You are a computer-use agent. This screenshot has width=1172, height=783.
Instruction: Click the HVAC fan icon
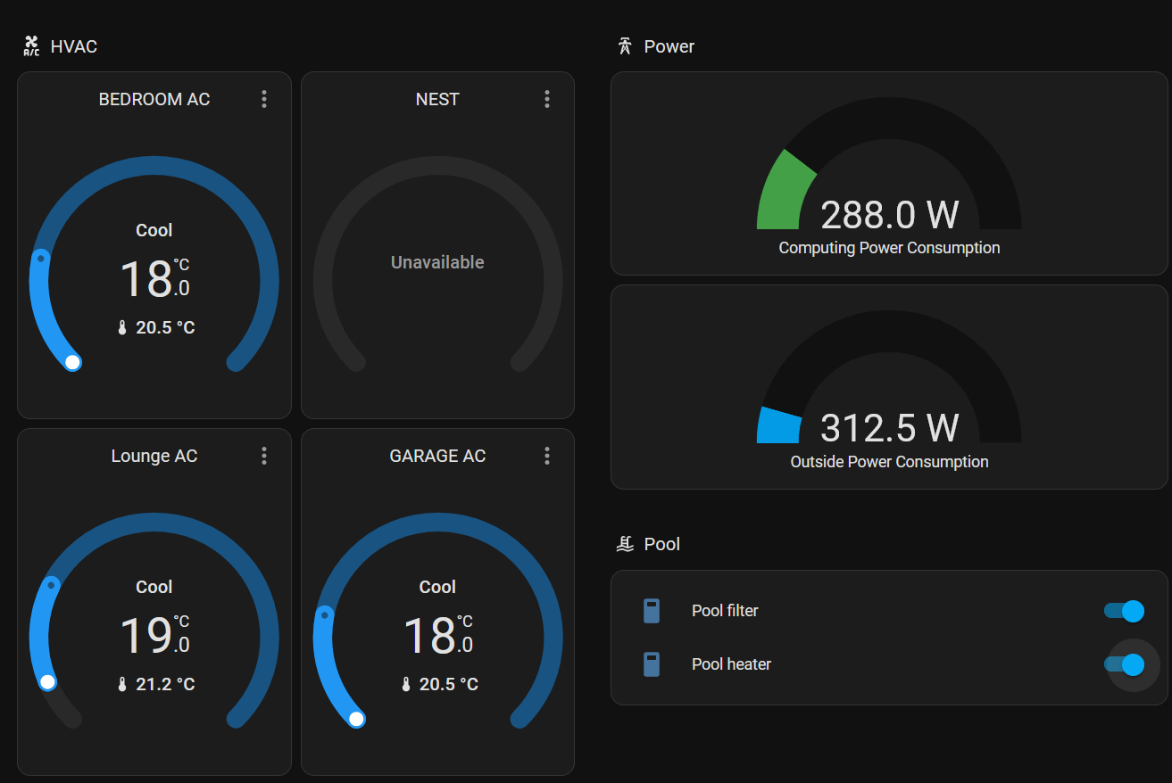point(31,46)
